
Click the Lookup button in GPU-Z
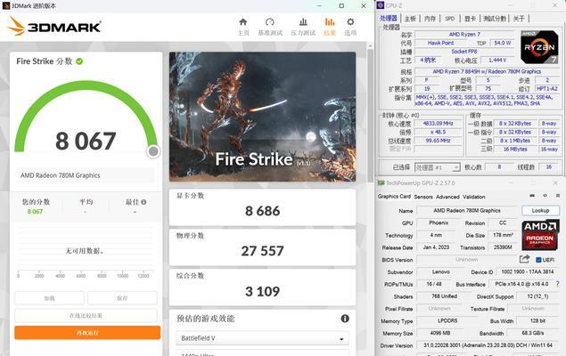tap(540, 210)
